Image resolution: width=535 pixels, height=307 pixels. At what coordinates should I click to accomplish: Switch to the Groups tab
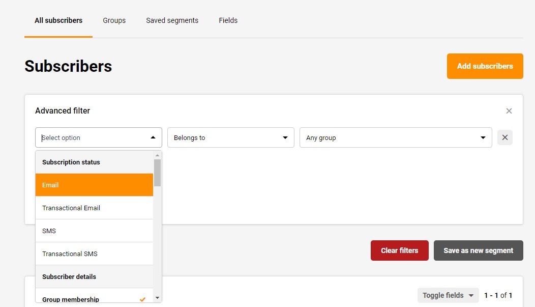[114, 20]
